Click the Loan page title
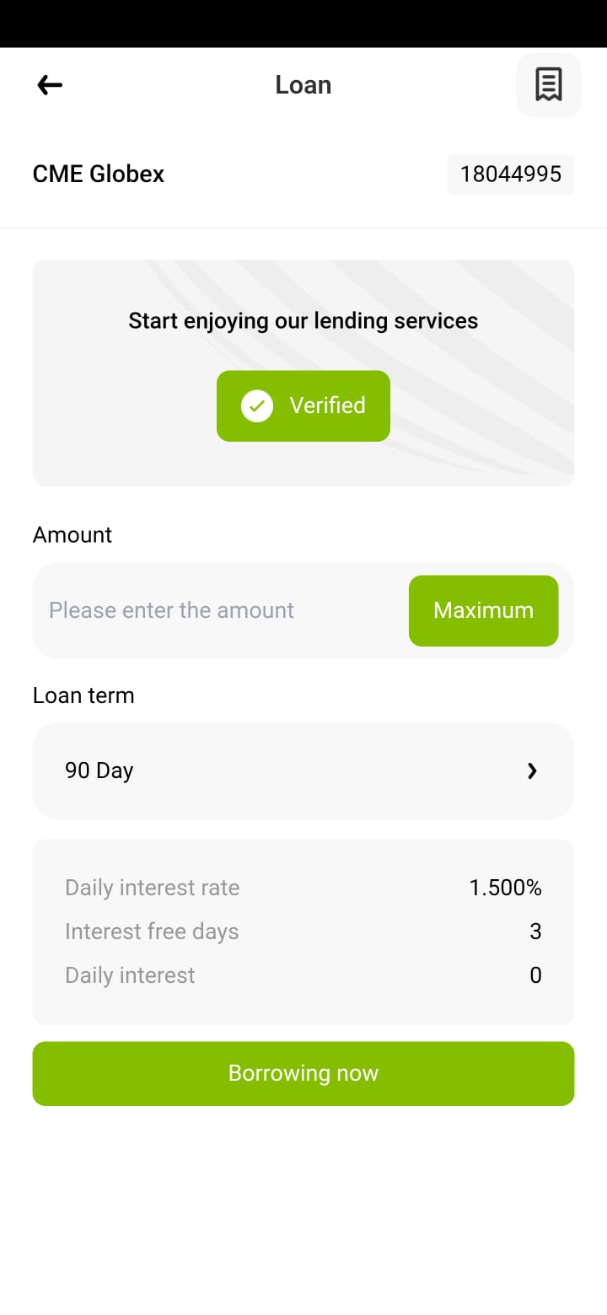 [x=303, y=84]
